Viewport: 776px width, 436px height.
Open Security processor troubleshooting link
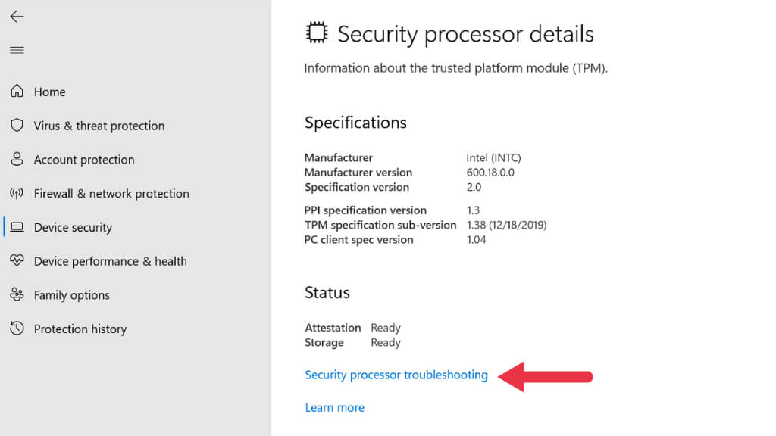click(x=396, y=375)
